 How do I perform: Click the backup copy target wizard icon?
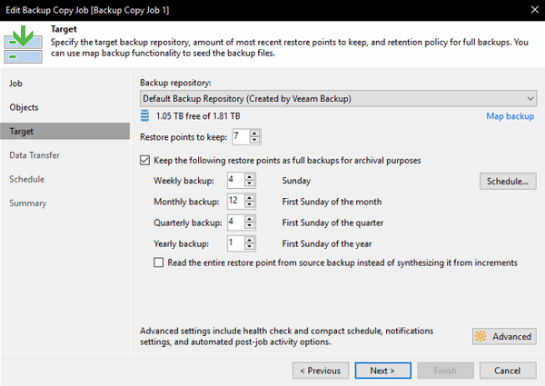coord(24,45)
